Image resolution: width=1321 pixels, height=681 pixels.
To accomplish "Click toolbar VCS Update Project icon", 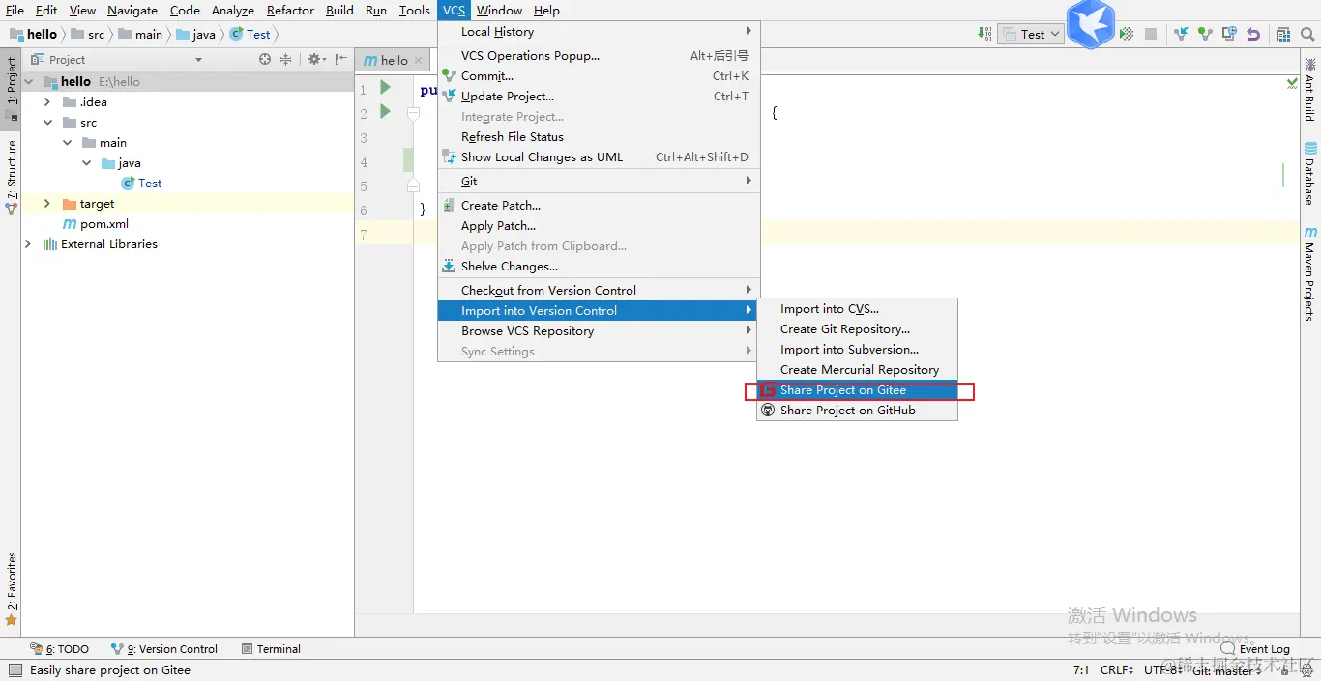I will [1181, 34].
